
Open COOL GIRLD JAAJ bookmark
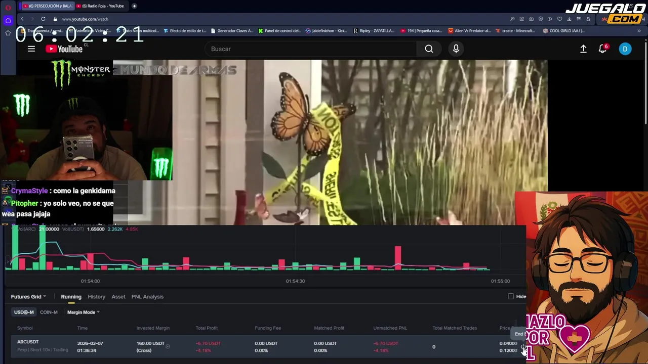pos(563,31)
